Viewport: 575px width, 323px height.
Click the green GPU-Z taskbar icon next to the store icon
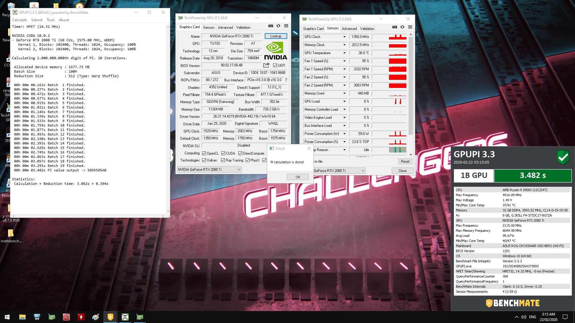tap(52, 317)
